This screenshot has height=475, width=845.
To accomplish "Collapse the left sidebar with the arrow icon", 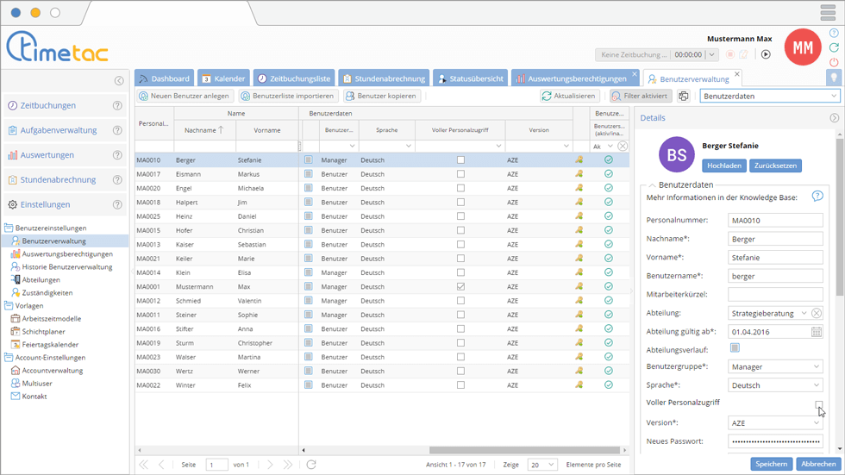I will [119, 81].
